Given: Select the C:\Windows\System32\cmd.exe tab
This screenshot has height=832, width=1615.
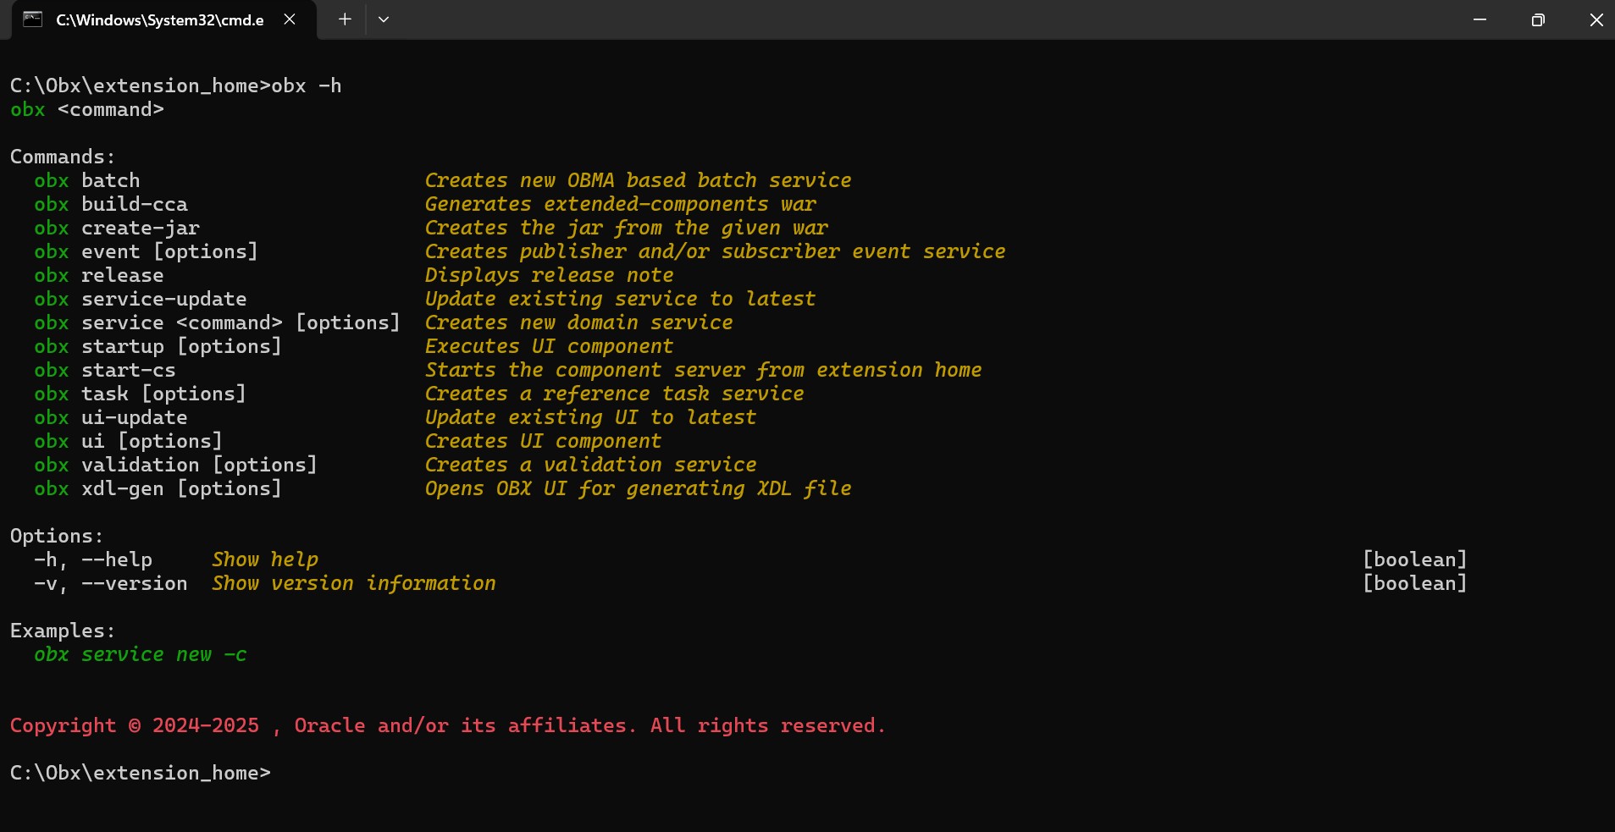Looking at the screenshot, I should click(160, 20).
